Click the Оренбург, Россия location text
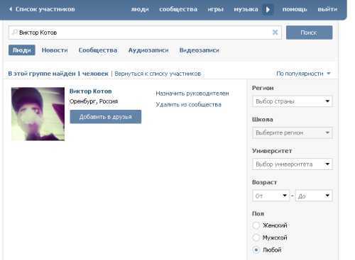Viewport: 355px width, 260px height. pos(94,101)
